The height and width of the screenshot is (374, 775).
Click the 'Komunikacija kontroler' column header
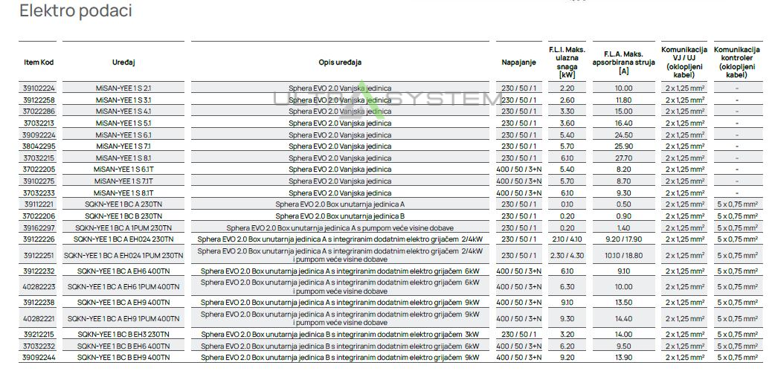[736, 62]
